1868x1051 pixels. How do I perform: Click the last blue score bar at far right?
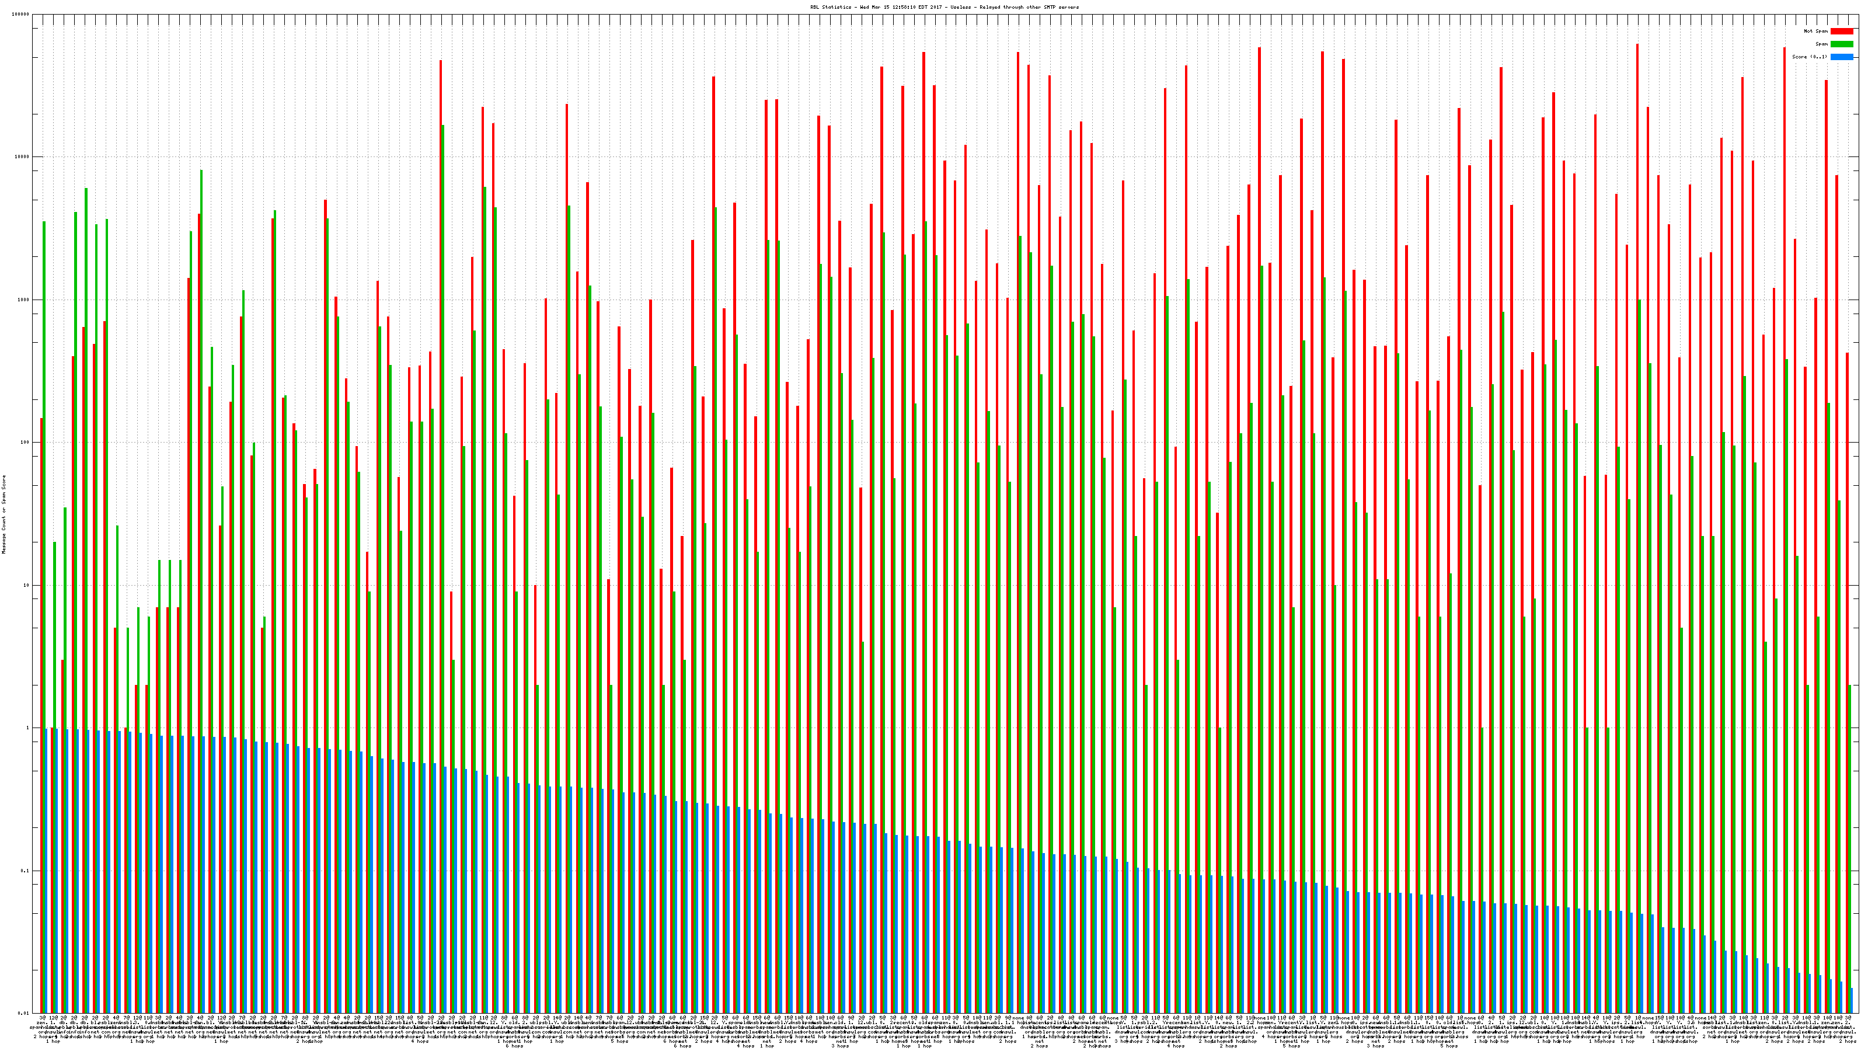[1851, 1001]
